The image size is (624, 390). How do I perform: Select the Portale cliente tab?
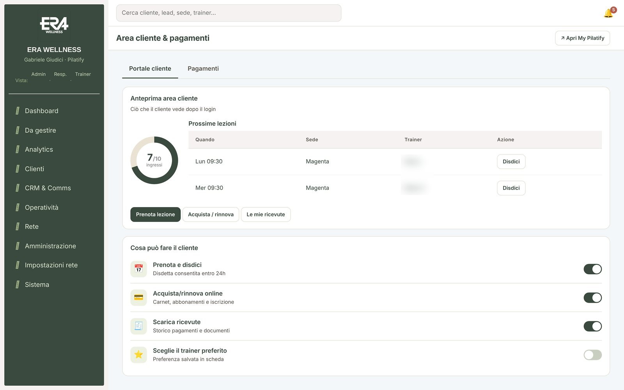(150, 69)
